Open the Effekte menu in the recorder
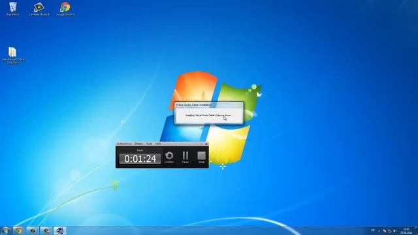Image resolution: width=418 pixels, height=235 pixels. pyautogui.click(x=139, y=144)
